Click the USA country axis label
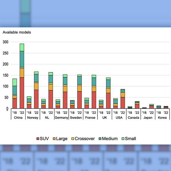 pyautogui.click(x=119, y=117)
